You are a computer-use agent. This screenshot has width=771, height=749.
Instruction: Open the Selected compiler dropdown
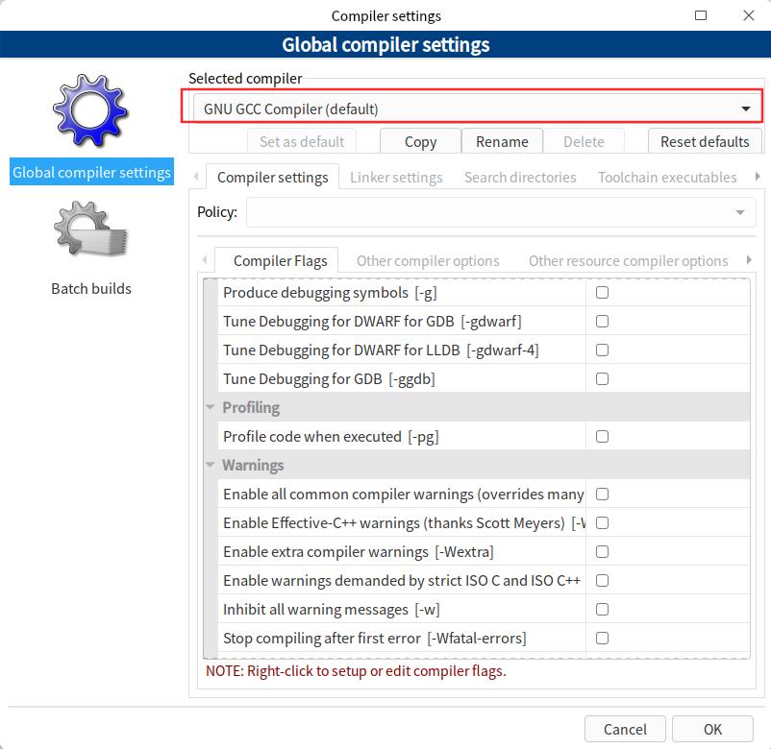coord(475,109)
